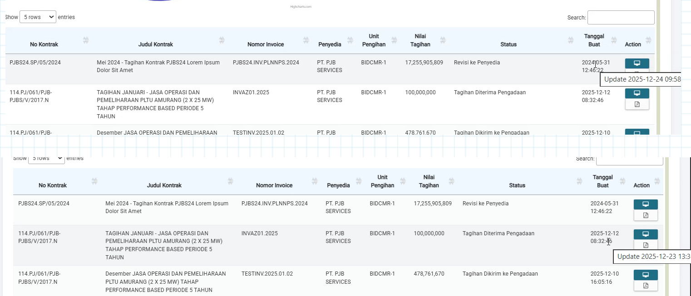Screen dimensions: 691x296
Task: Click monitor icon for PJBS24.INV.PLNNPS.2024 in upper table
Action: click(x=637, y=63)
